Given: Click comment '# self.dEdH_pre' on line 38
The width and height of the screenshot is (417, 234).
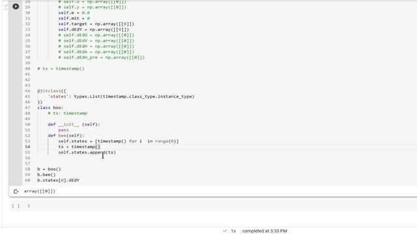Looking at the screenshot, I should 102,57.
